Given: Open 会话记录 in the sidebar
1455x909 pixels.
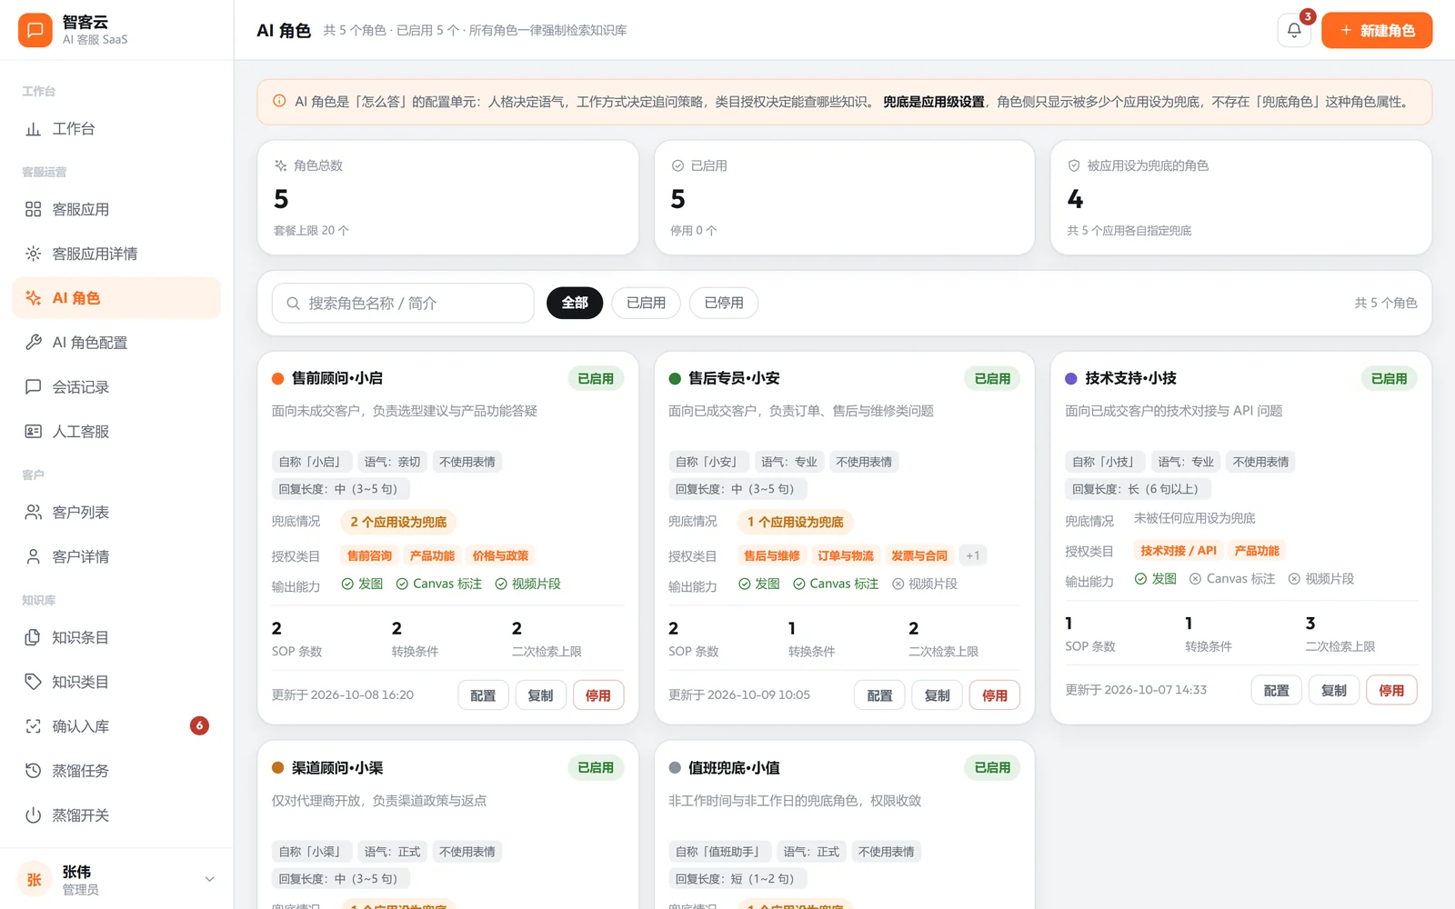Looking at the screenshot, I should [x=116, y=387].
